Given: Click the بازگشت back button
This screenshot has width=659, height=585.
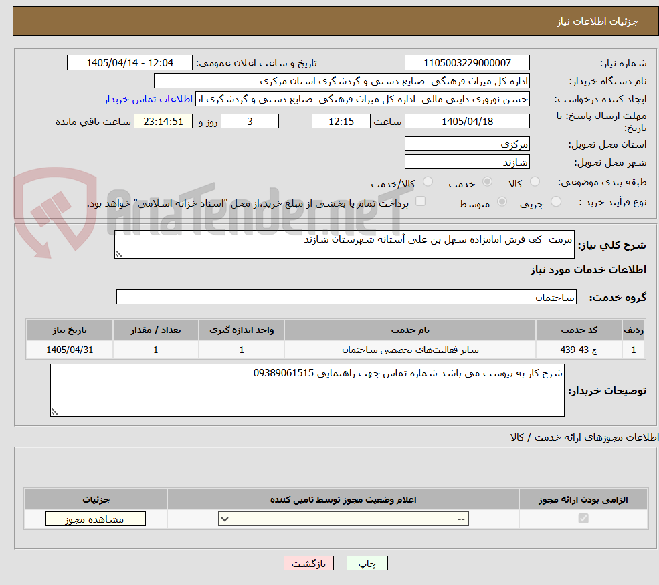Looking at the screenshot, I should (x=308, y=563).
